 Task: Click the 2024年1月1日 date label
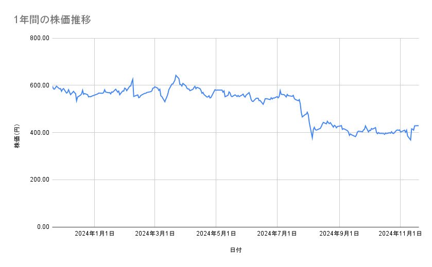pos(94,234)
